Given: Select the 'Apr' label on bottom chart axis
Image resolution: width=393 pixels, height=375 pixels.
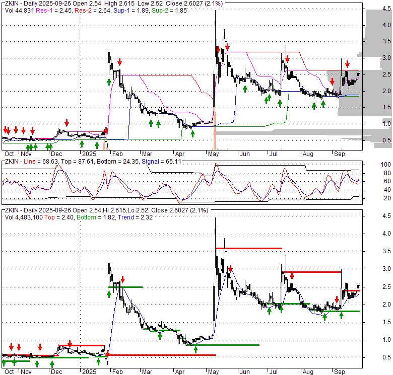Looking at the screenshot, I should 180,372.
